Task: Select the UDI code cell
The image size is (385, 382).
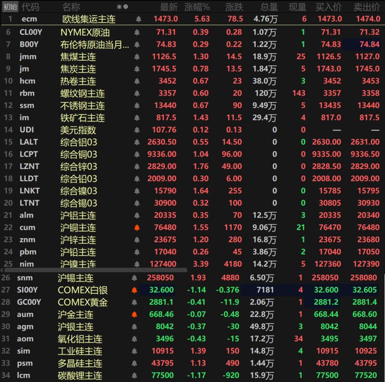Action: [26, 130]
